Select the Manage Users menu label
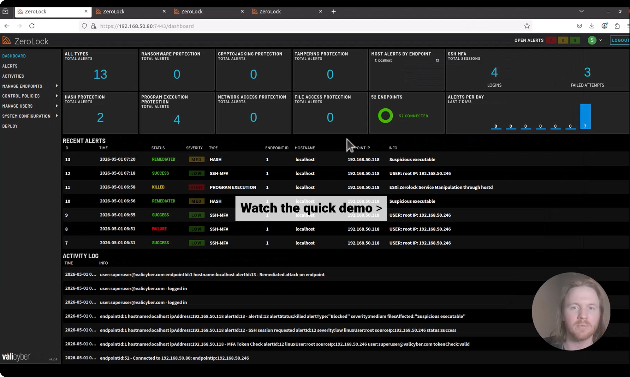The image size is (630, 377). 17,106
